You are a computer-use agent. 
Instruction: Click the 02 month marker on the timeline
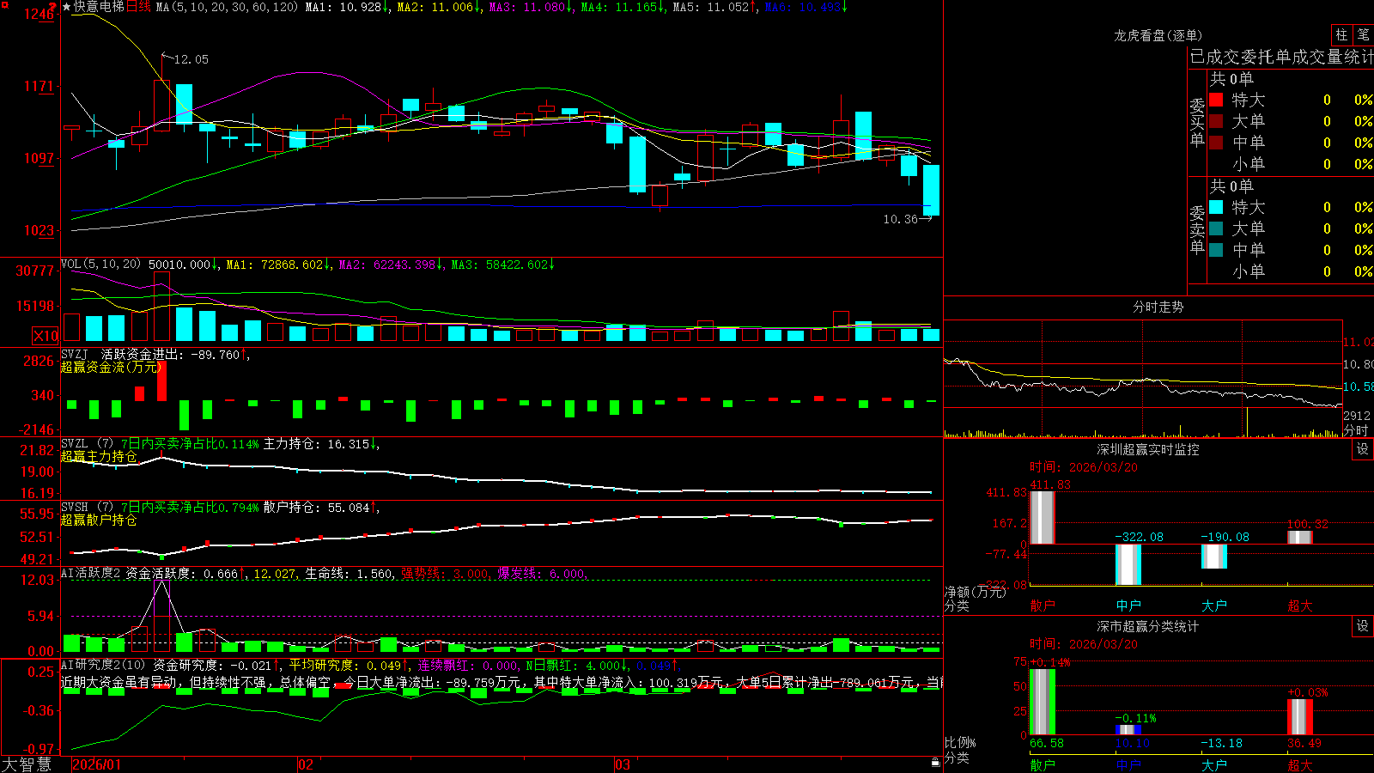click(x=305, y=764)
